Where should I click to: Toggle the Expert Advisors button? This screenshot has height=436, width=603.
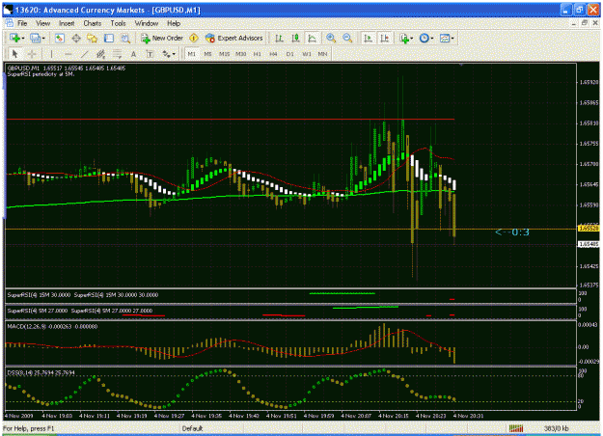click(x=233, y=38)
